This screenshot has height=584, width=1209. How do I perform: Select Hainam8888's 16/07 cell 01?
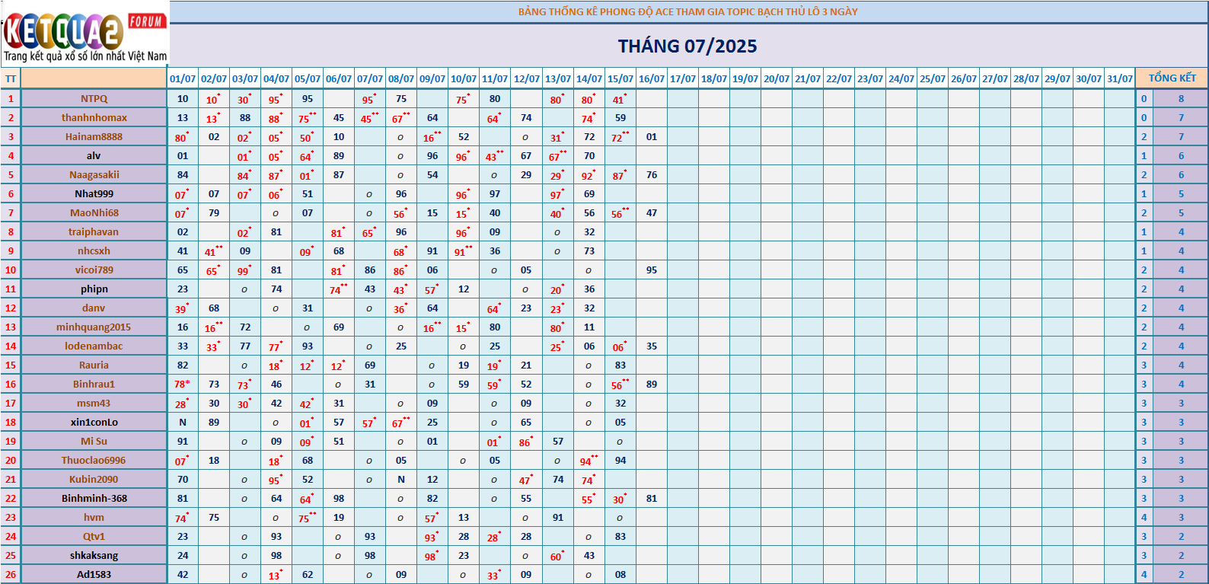point(652,136)
